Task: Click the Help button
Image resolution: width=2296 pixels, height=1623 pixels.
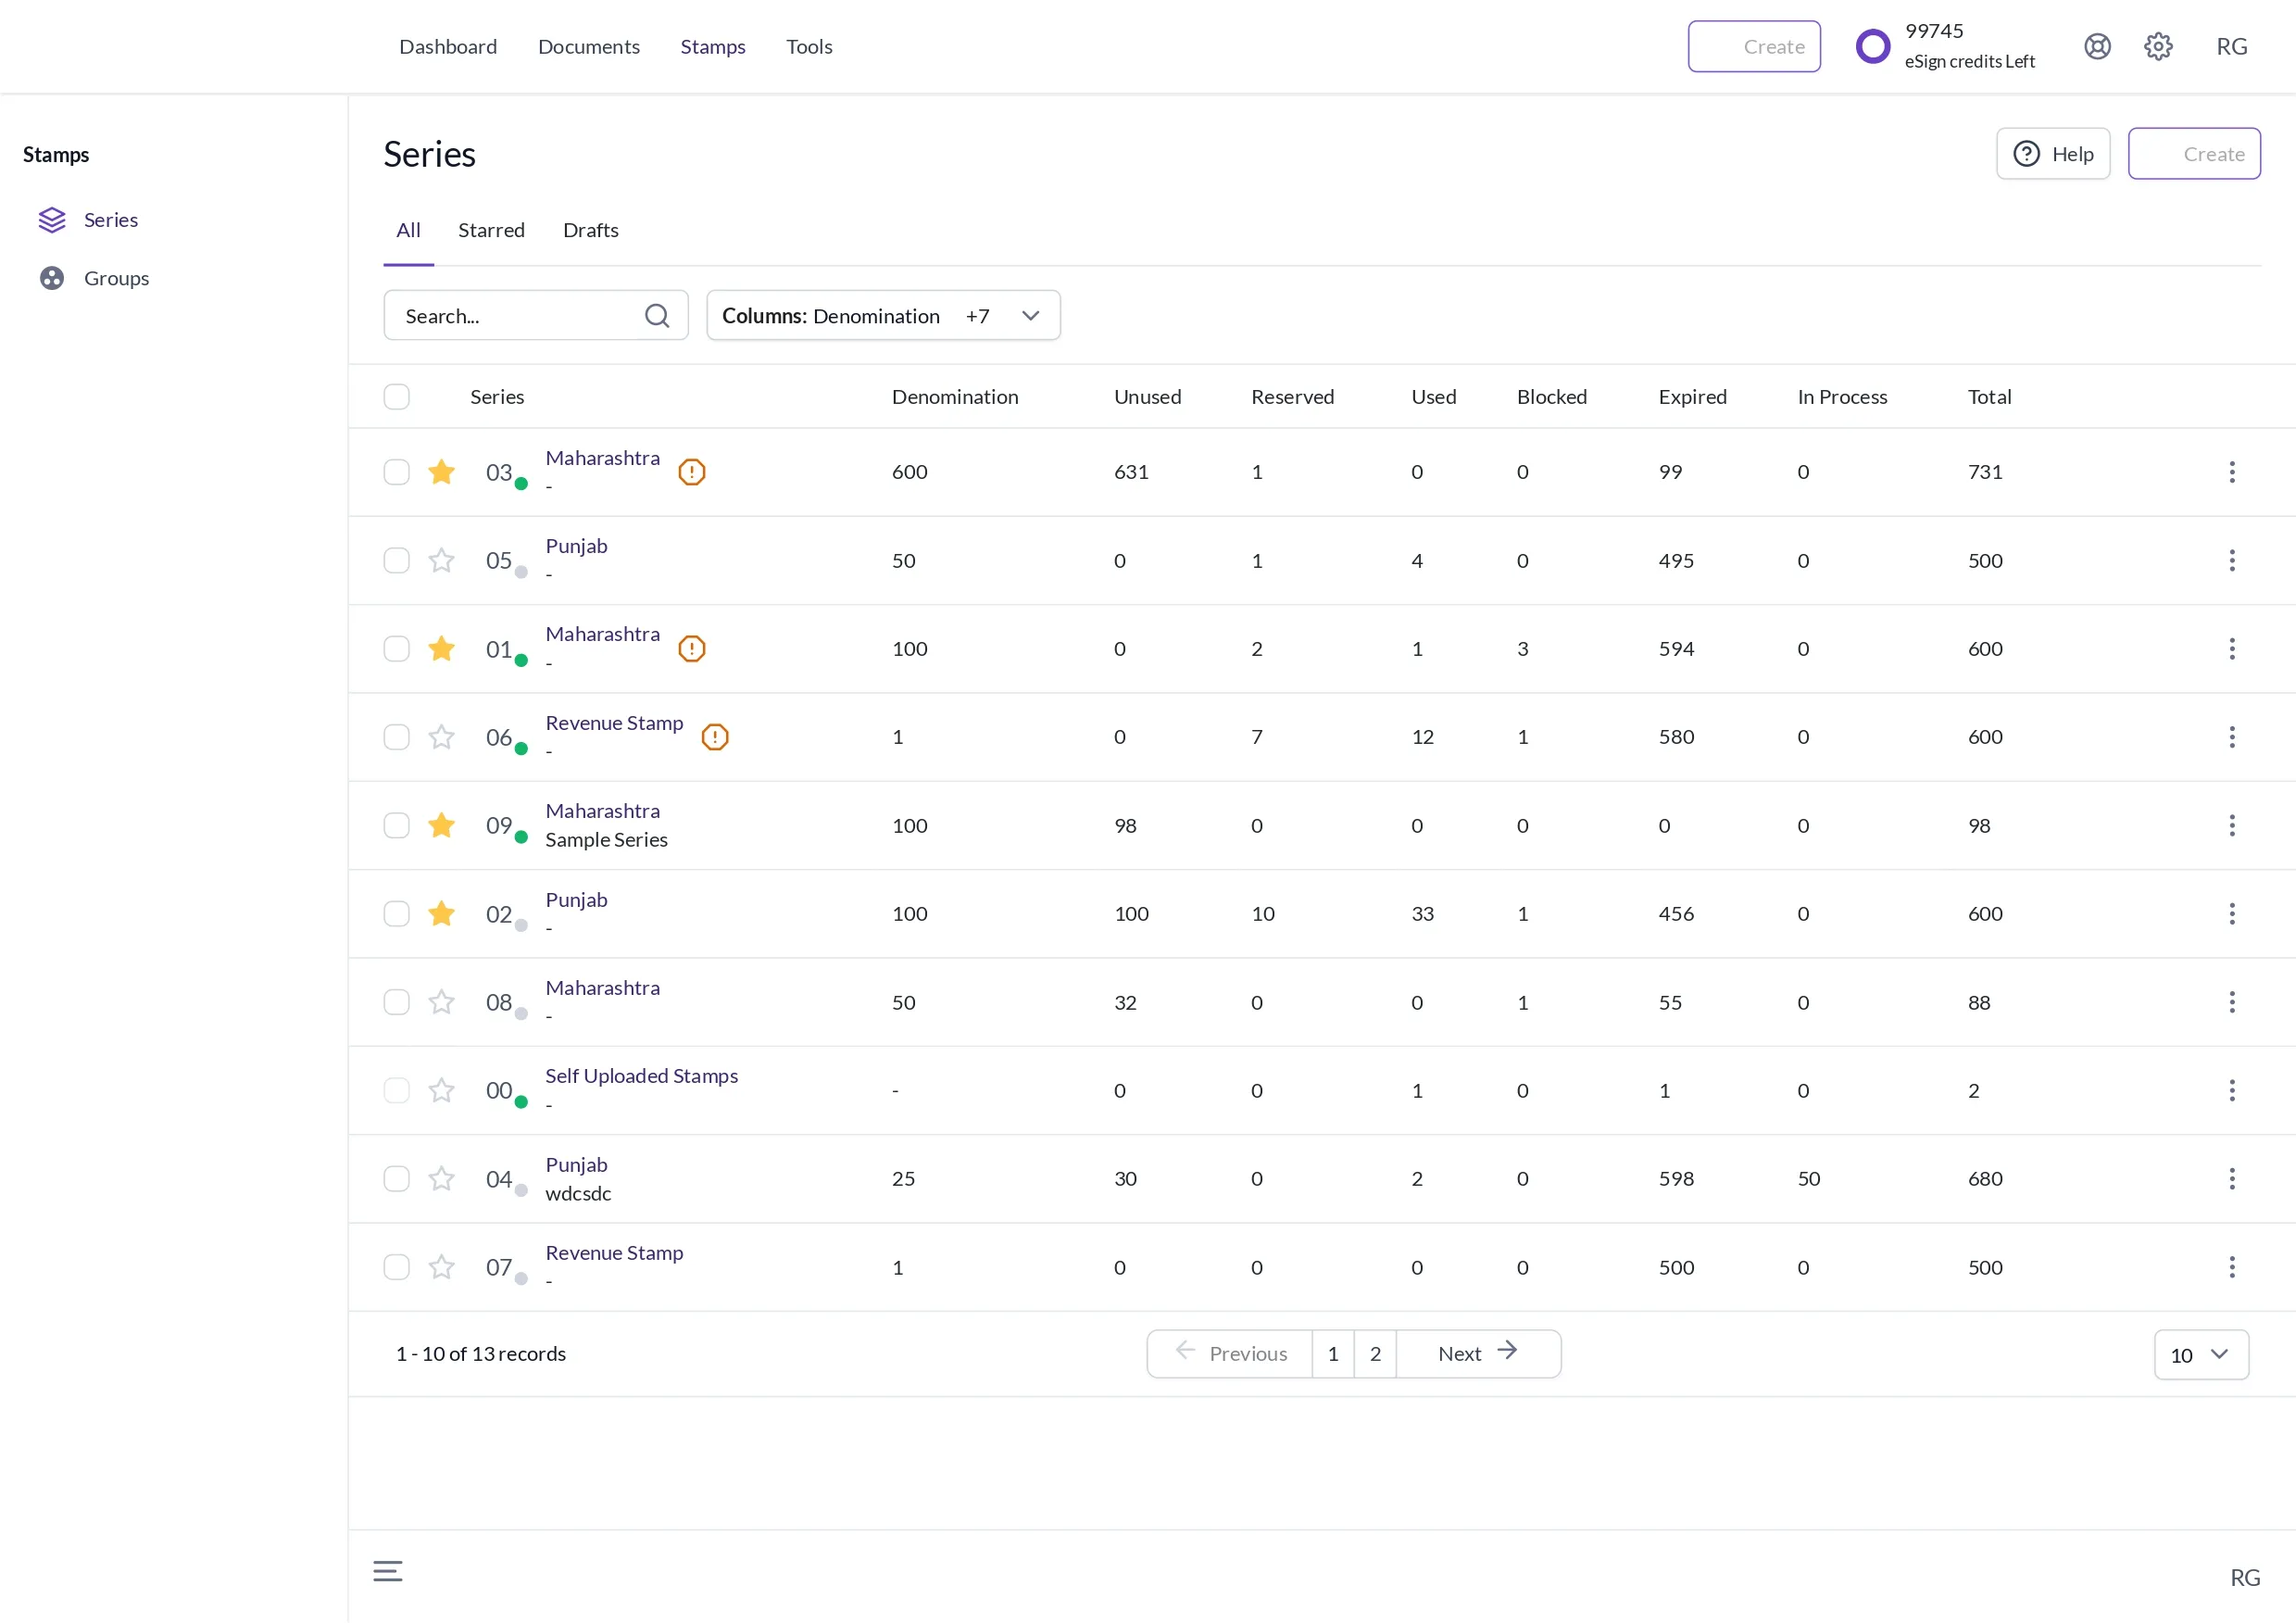Action: (2052, 154)
